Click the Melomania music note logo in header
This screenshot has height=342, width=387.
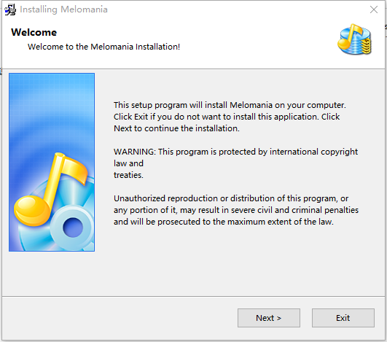coord(354,39)
